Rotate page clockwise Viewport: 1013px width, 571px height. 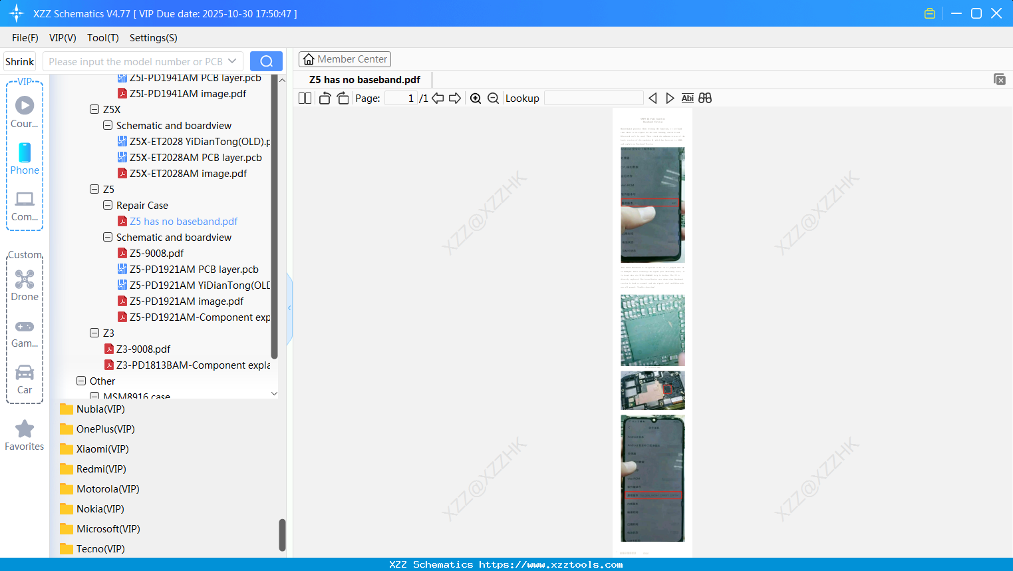coord(343,98)
